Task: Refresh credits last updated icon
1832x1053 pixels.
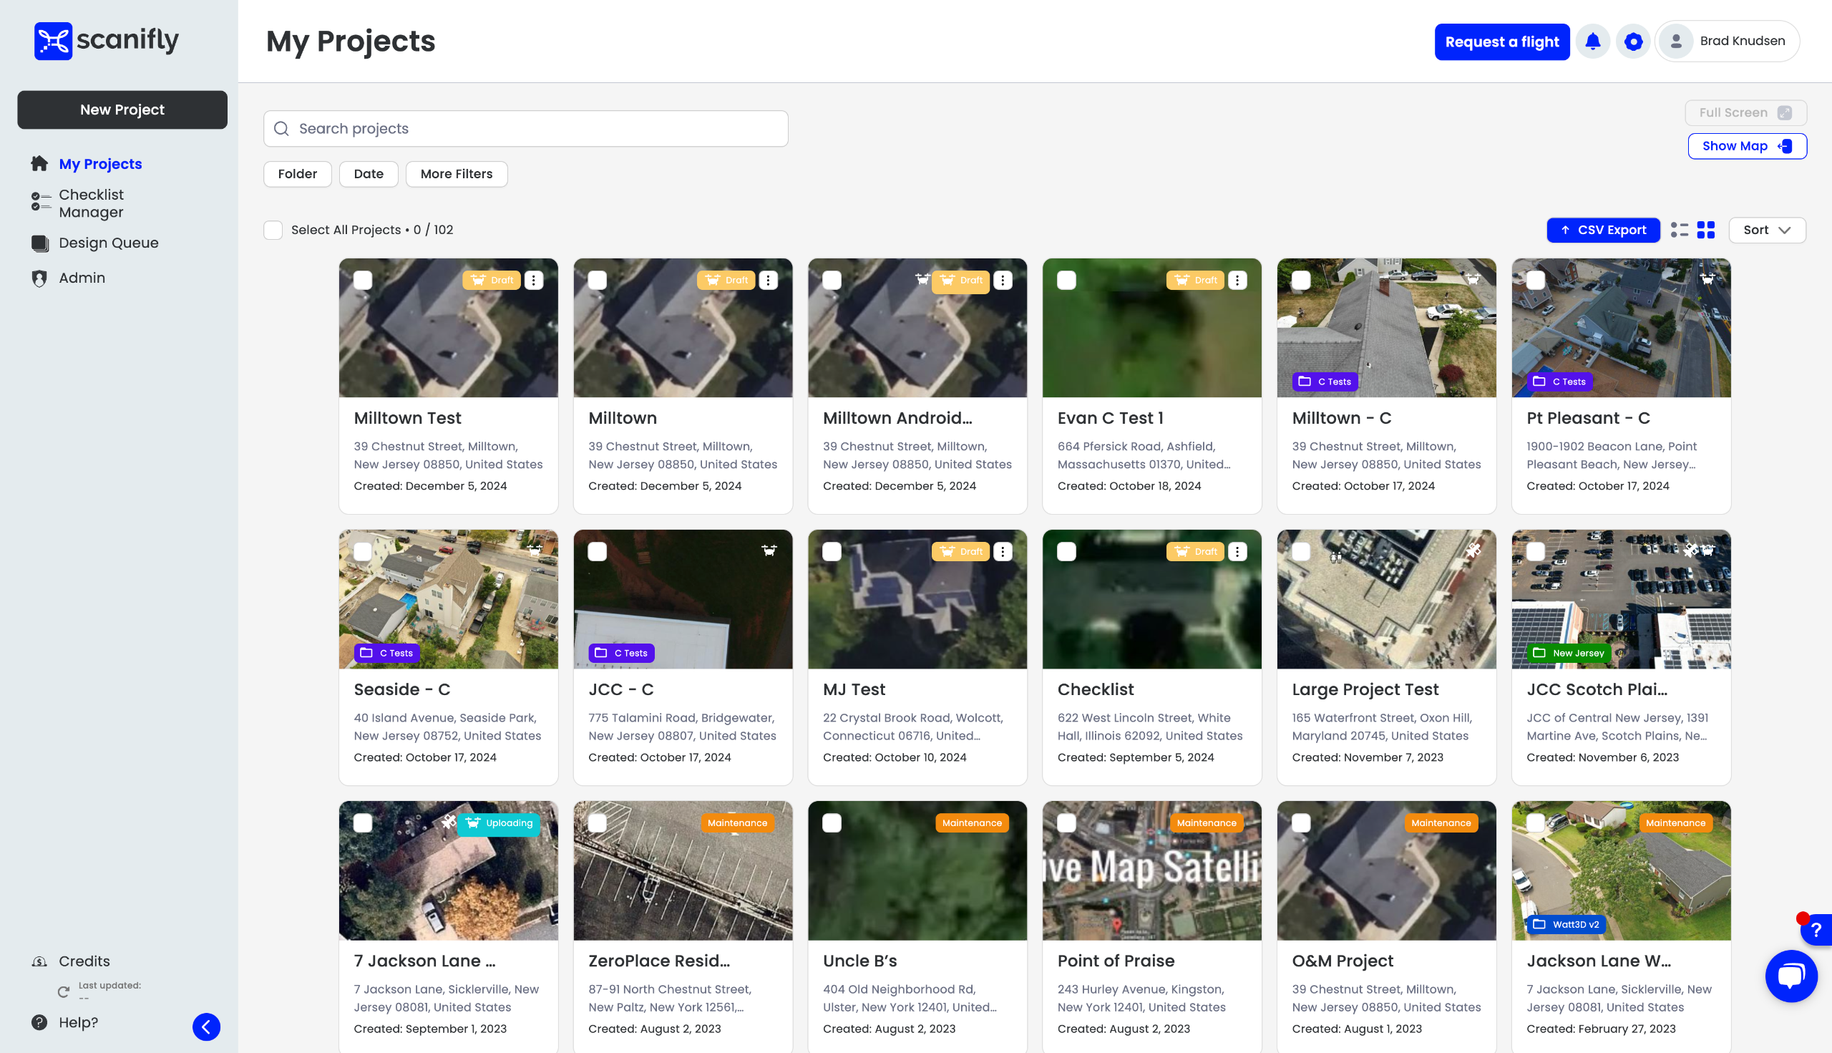Action: click(x=64, y=991)
